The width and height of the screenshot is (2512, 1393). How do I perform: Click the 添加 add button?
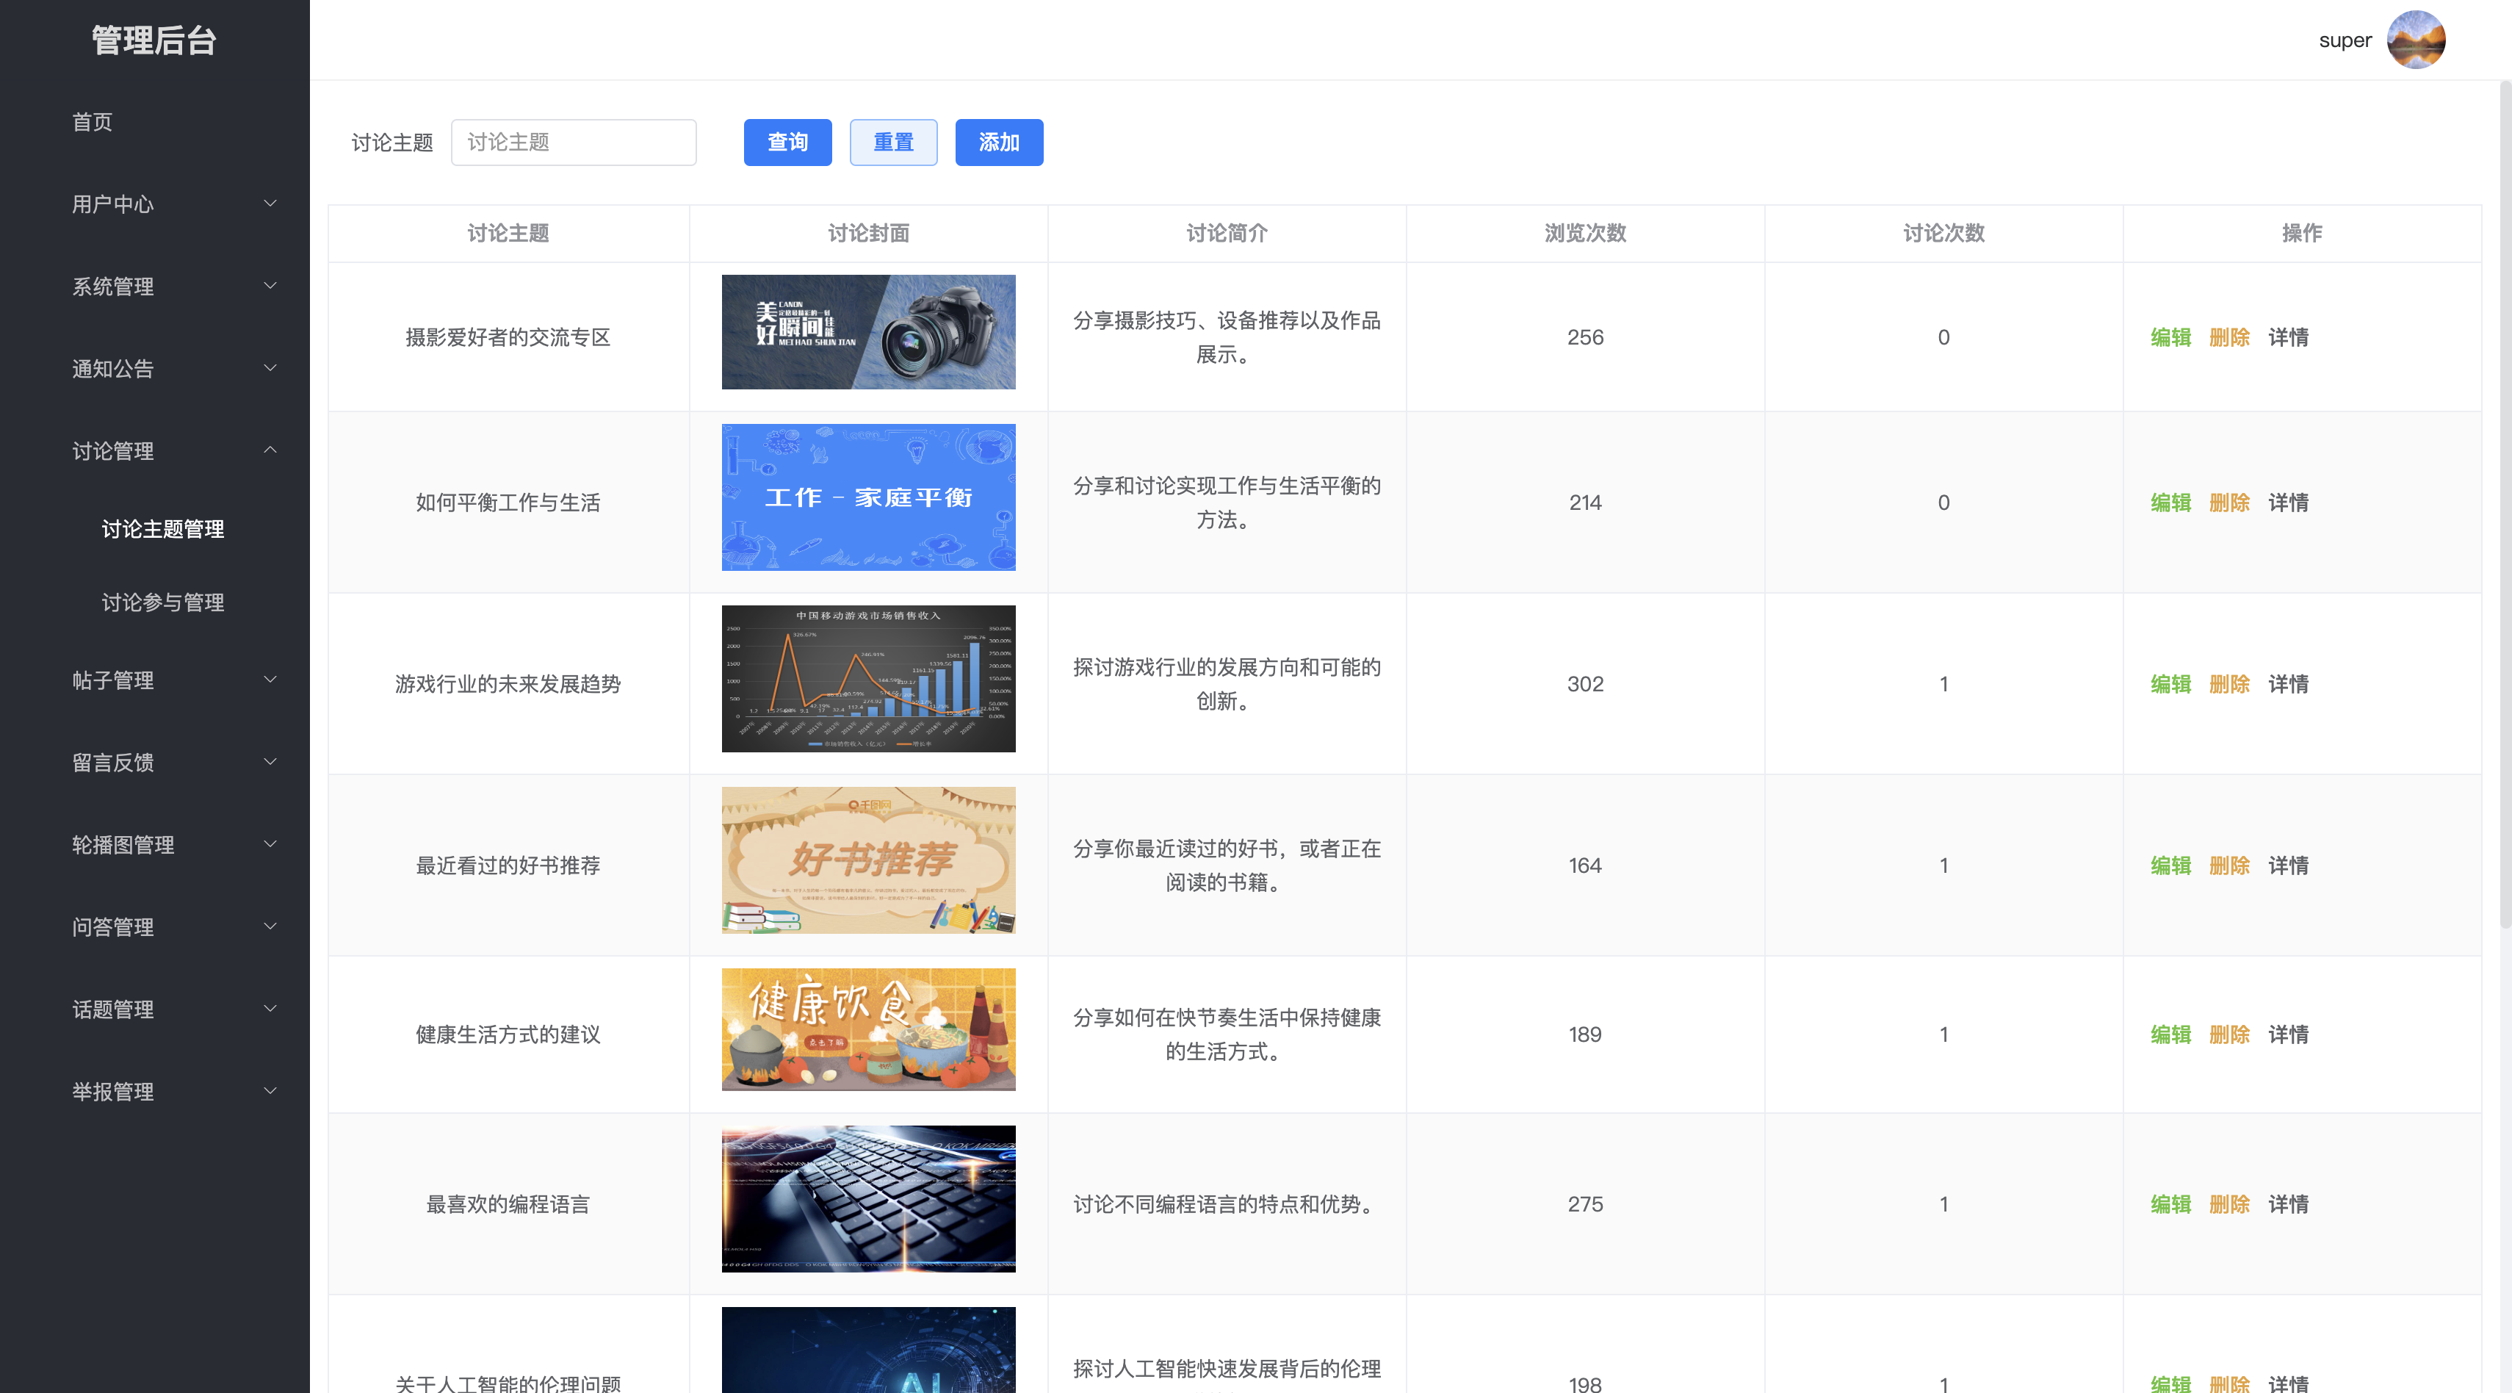click(999, 142)
